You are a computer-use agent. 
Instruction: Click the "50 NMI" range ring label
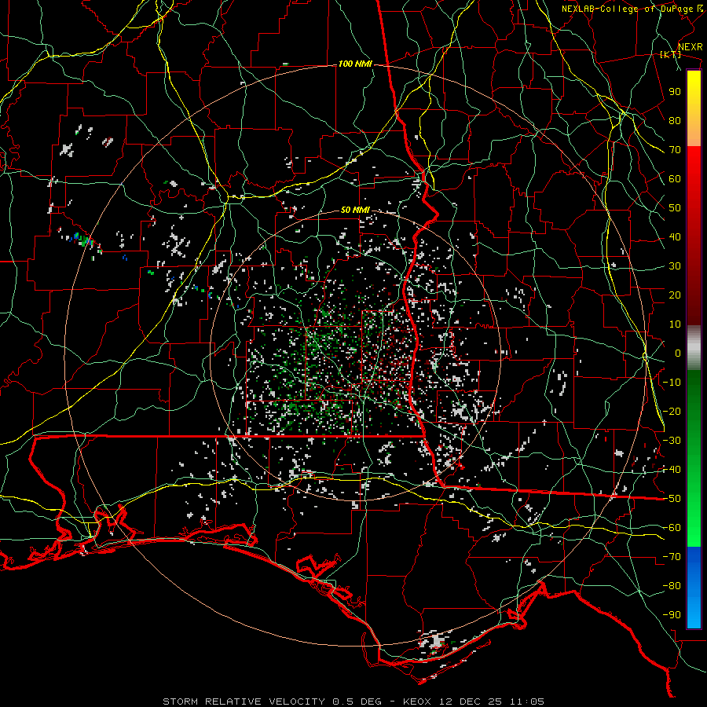coord(355,210)
